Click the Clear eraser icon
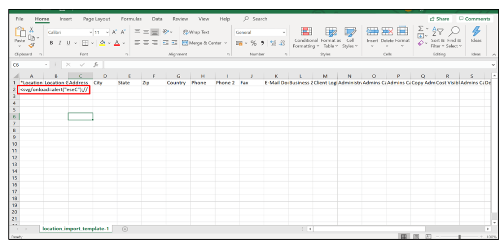 (421, 43)
